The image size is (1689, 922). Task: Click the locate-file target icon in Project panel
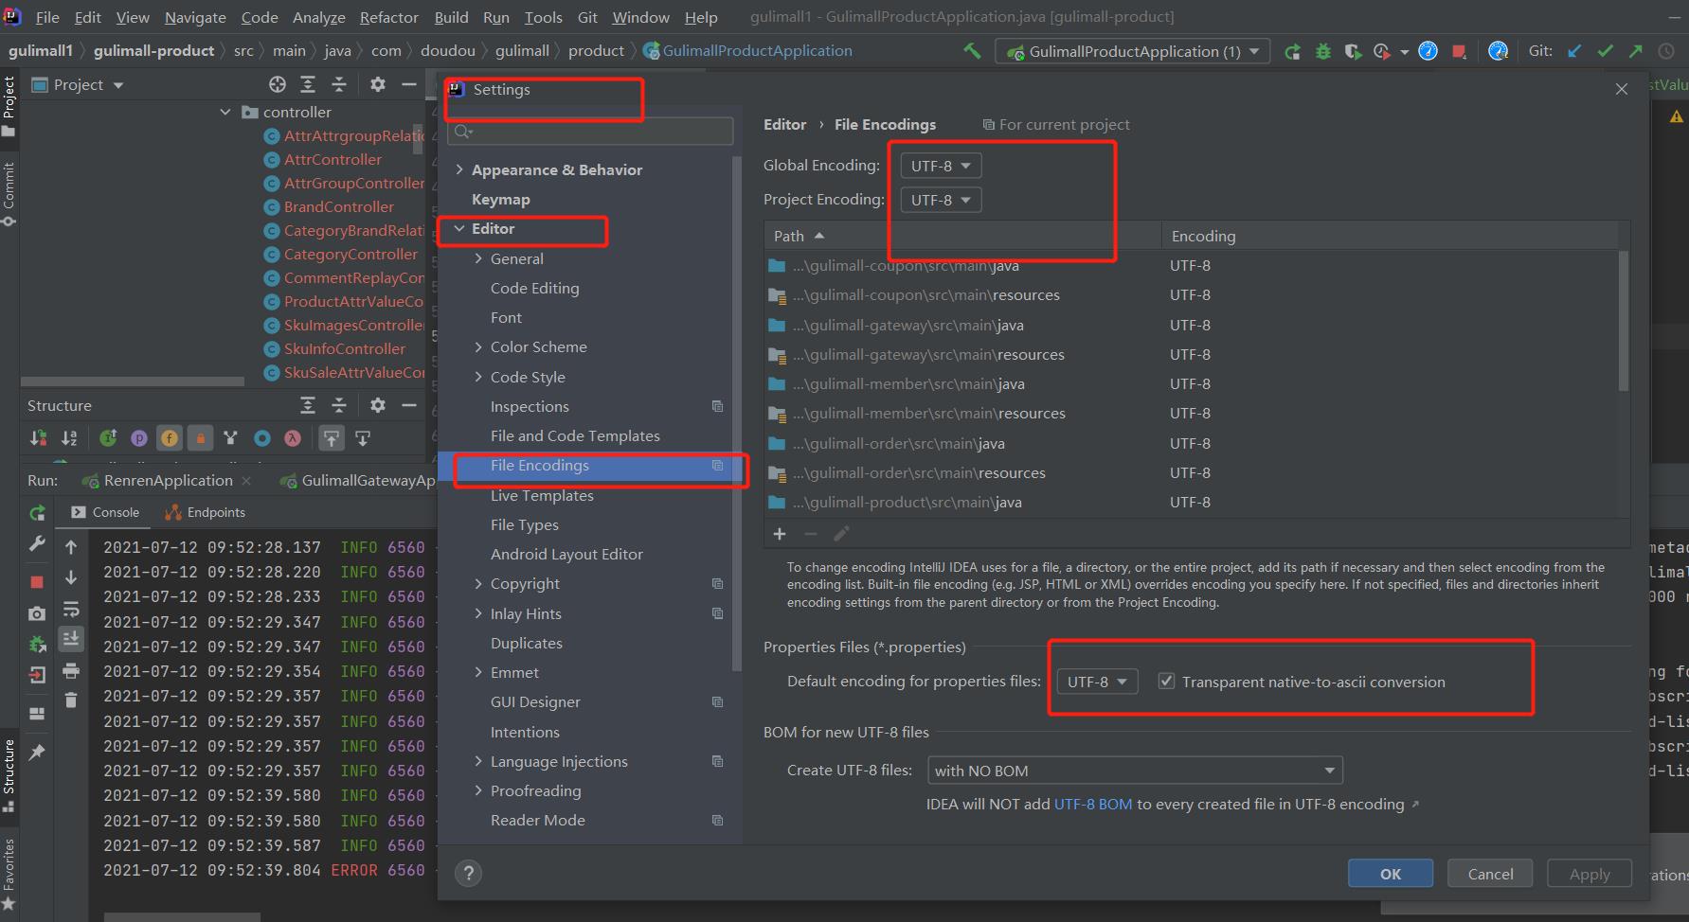pos(277,84)
